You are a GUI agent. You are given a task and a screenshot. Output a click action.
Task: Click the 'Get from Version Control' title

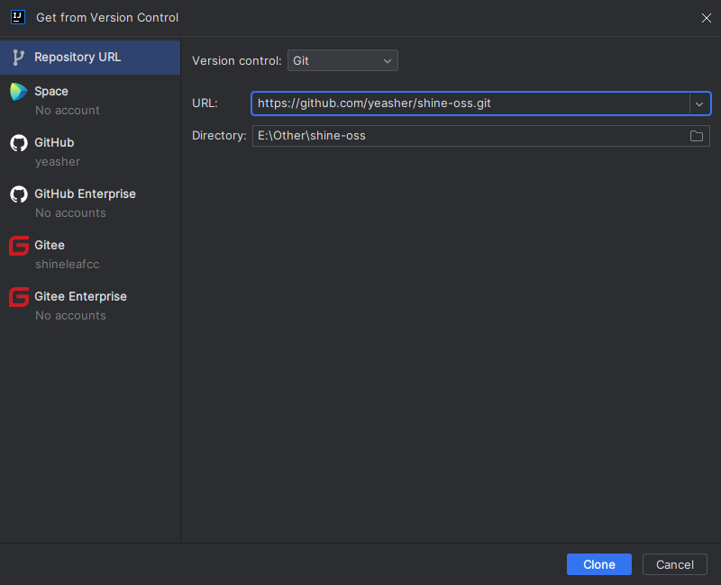click(107, 17)
